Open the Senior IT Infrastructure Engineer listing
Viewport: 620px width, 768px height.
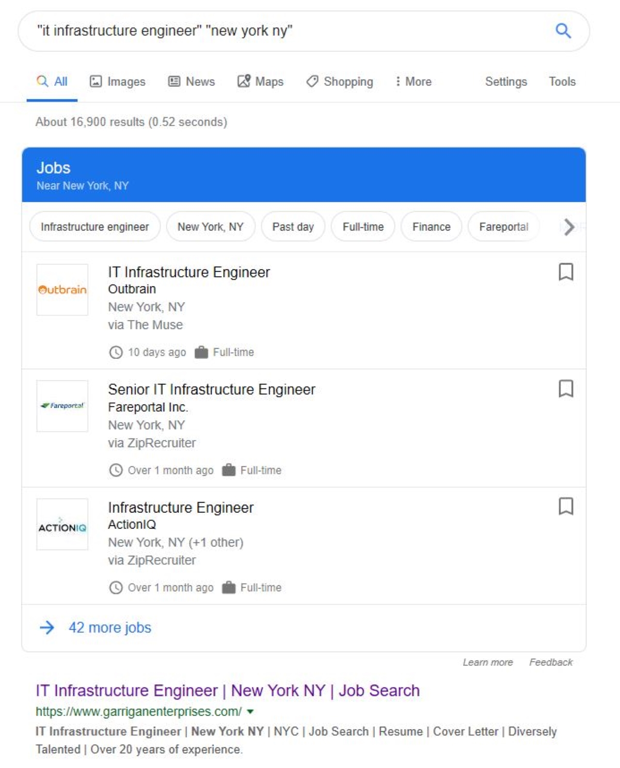coord(212,389)
